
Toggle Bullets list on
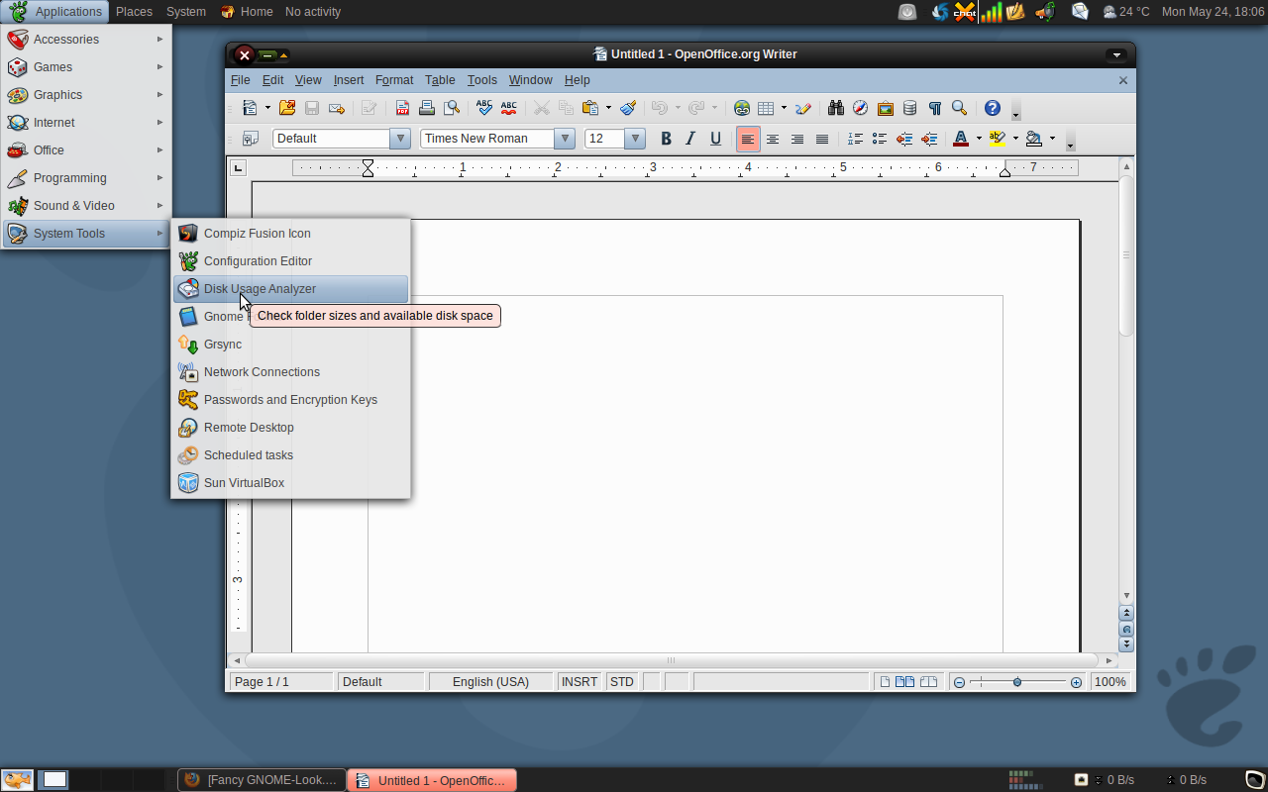point(880,139)
